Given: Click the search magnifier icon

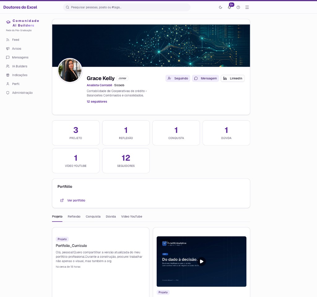Looking at the screenshot, I should (x=67, y=7).
